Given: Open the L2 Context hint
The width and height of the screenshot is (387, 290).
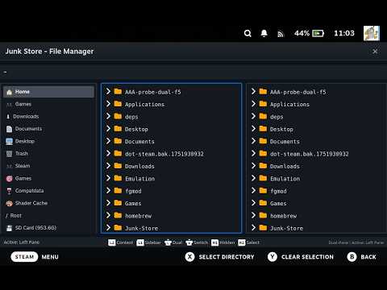Looking at the screenshot, I should point(120,242).
